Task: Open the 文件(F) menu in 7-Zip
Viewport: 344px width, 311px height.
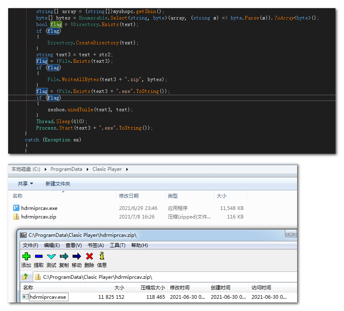Action: point(31,245)
